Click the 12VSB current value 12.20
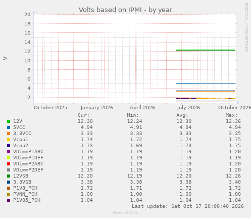251x218 pixels. [85, 176]
